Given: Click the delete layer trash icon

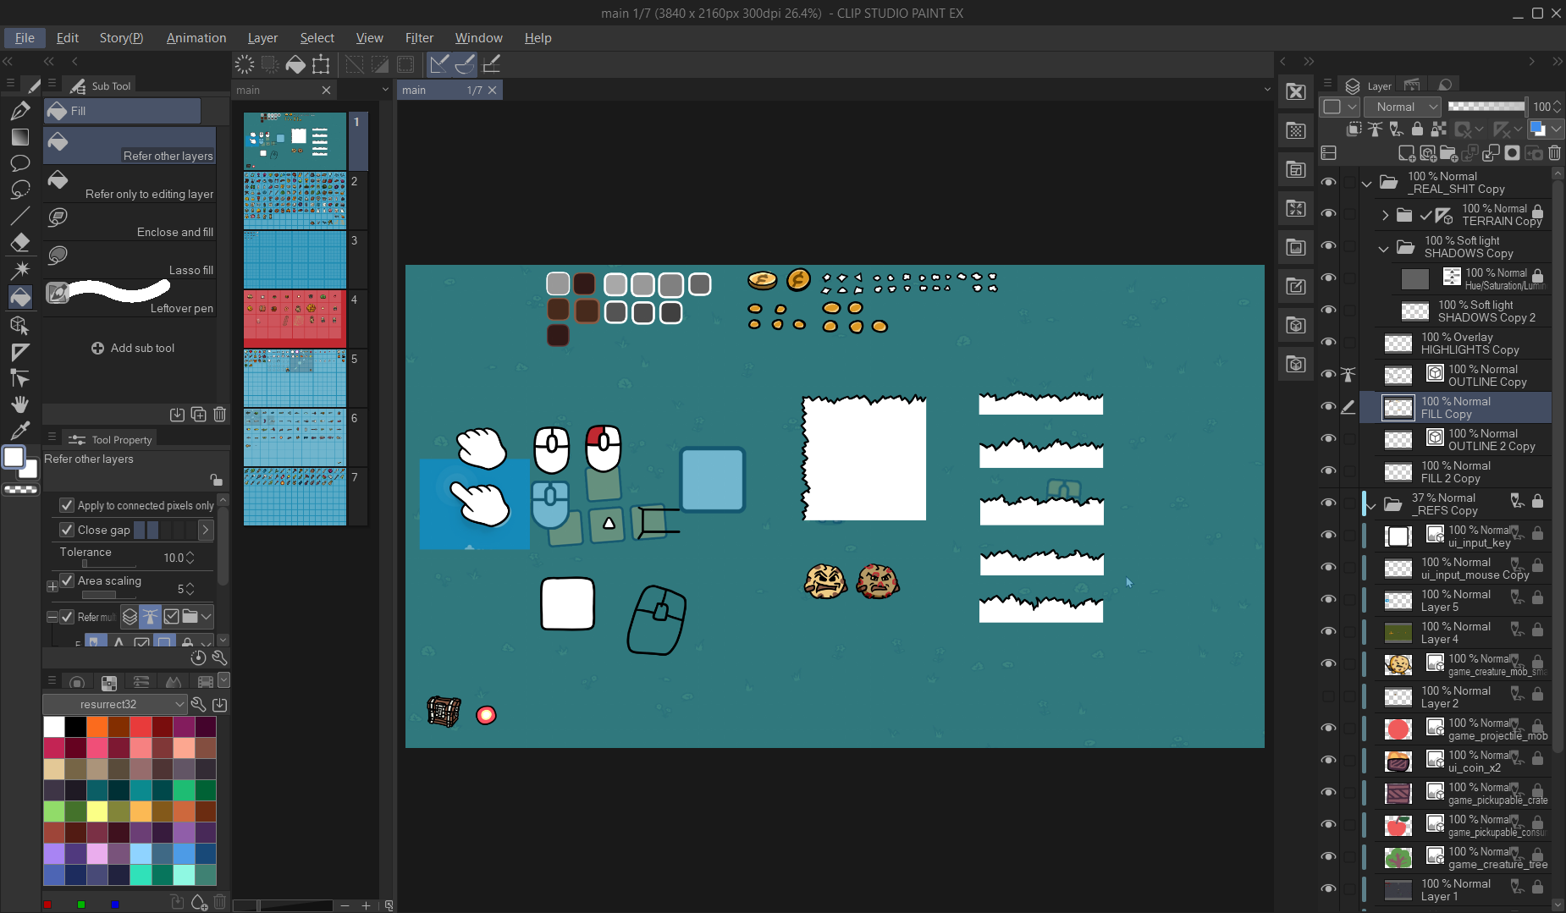Looking at the screenshot, I should [1555, 153].
